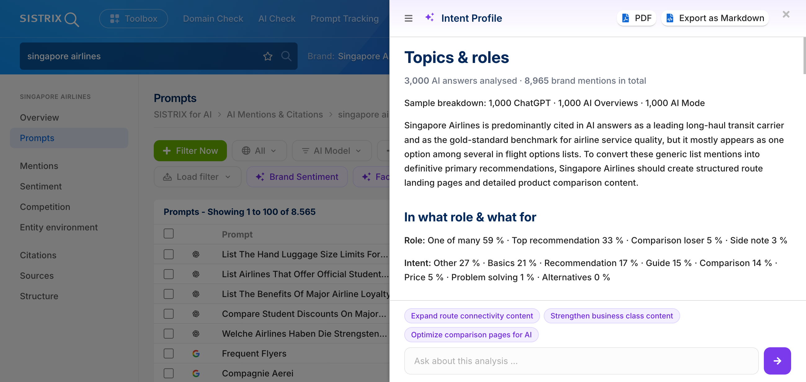Open the Toolbox menu
Image resolution: width=806 pixels, height=382 pixels.
tap(134, 19)
